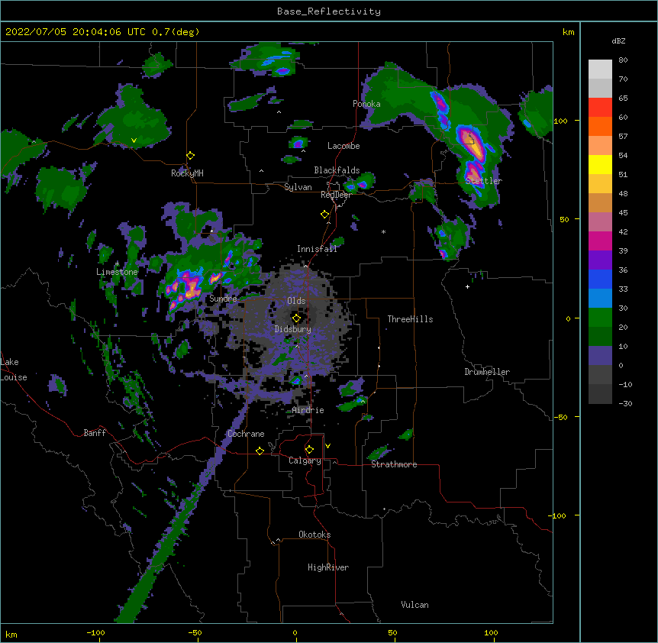Click the intense storm cell north of Stettler

(472, 143)
